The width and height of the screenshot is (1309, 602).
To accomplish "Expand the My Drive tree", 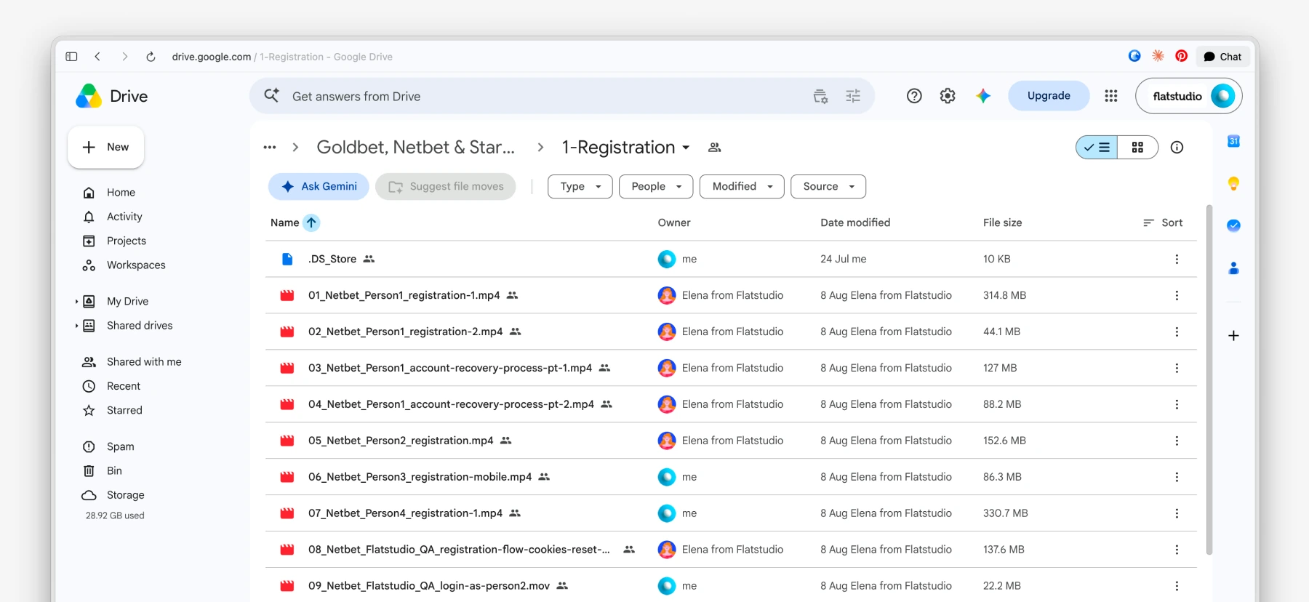I will 76,302.
